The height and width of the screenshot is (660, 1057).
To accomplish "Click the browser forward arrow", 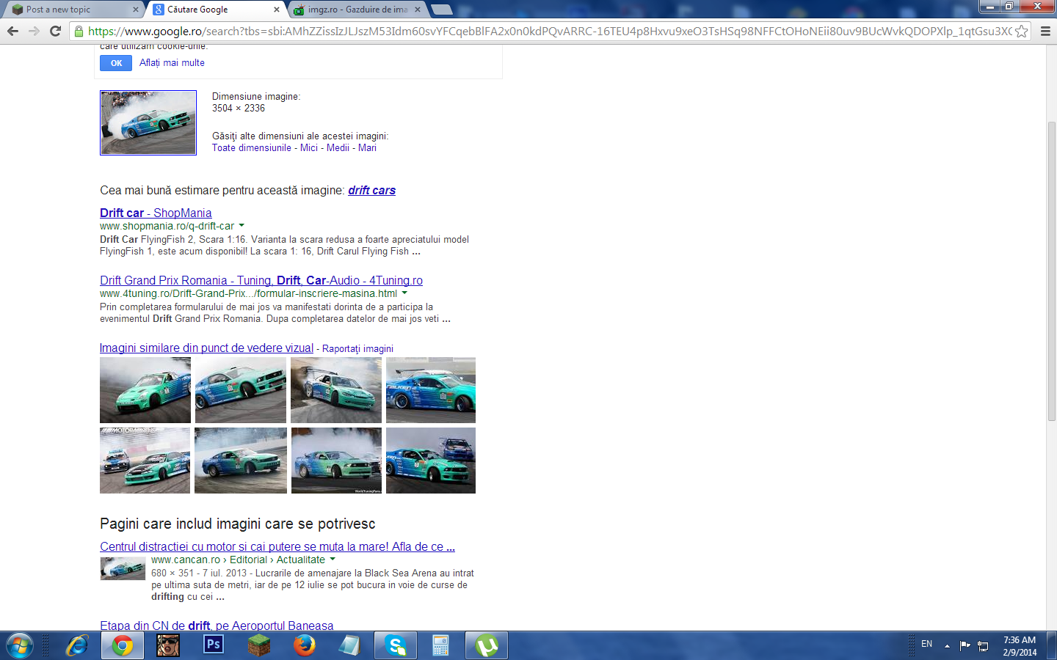I will [x=34, y=31].
